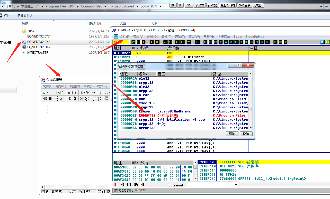Open the 插件(P) menu
330x199 pixels.
(x=166, y=37)
